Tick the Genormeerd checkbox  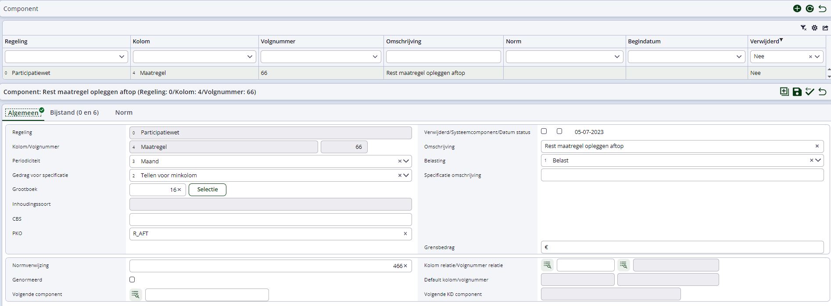(132, 279)
